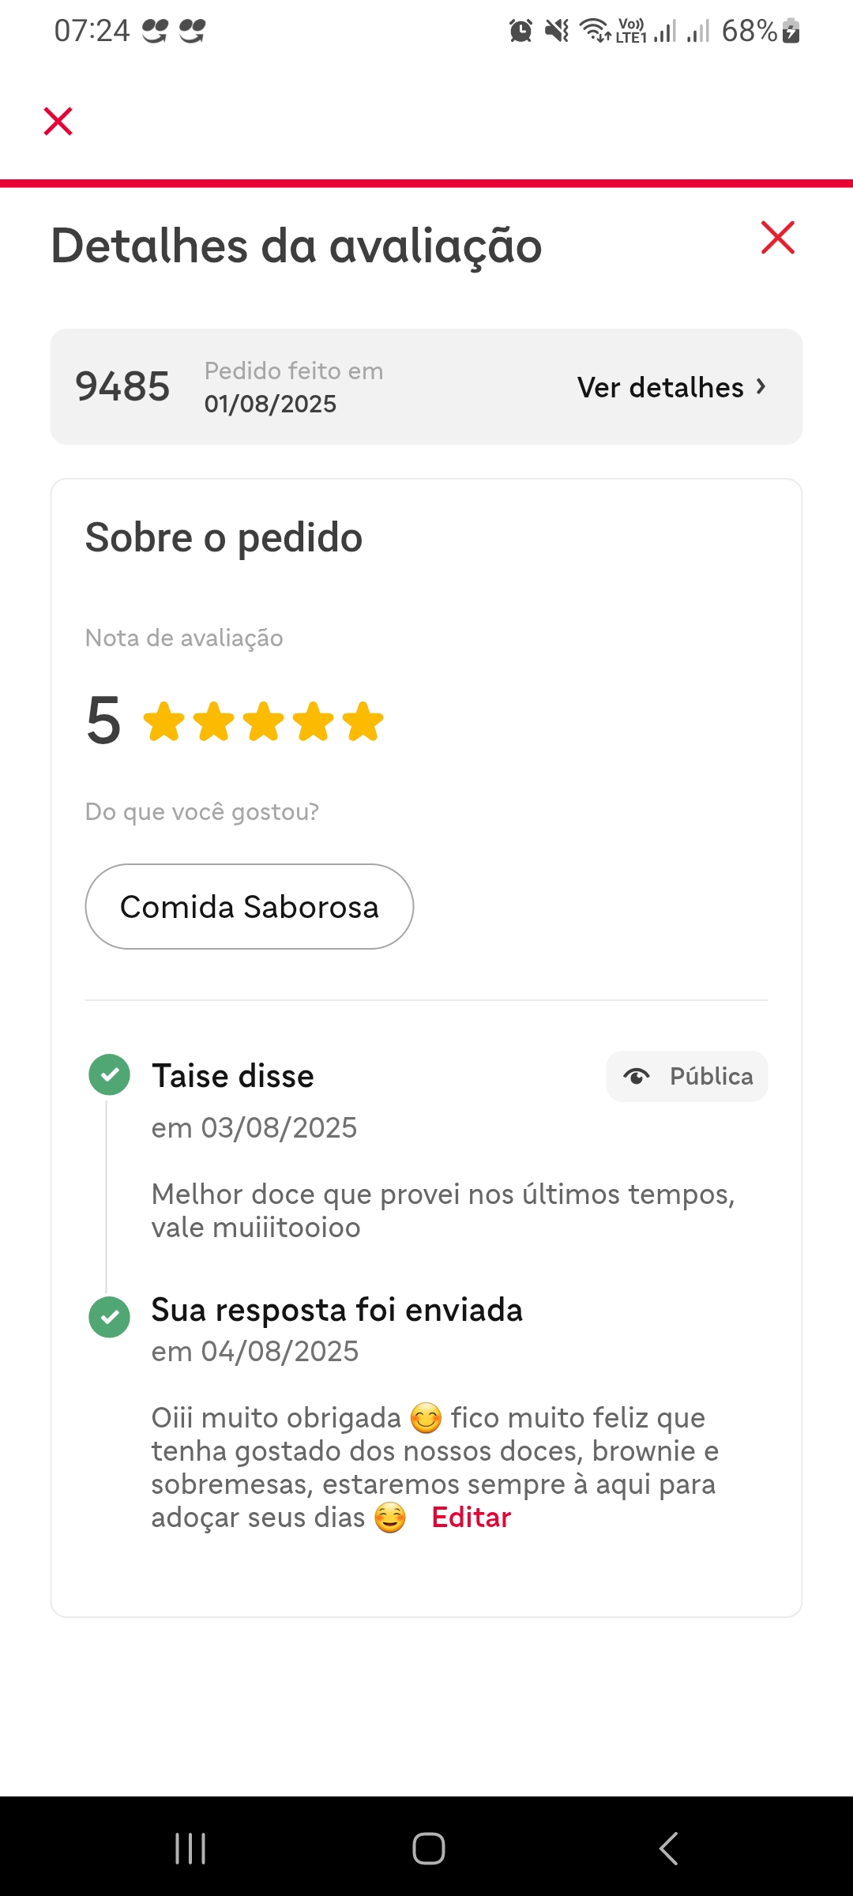Tap green checkmark beside Sua resposta foi enviada
This screenshot has height=1896, width=853.
[x=110, y=1317]
